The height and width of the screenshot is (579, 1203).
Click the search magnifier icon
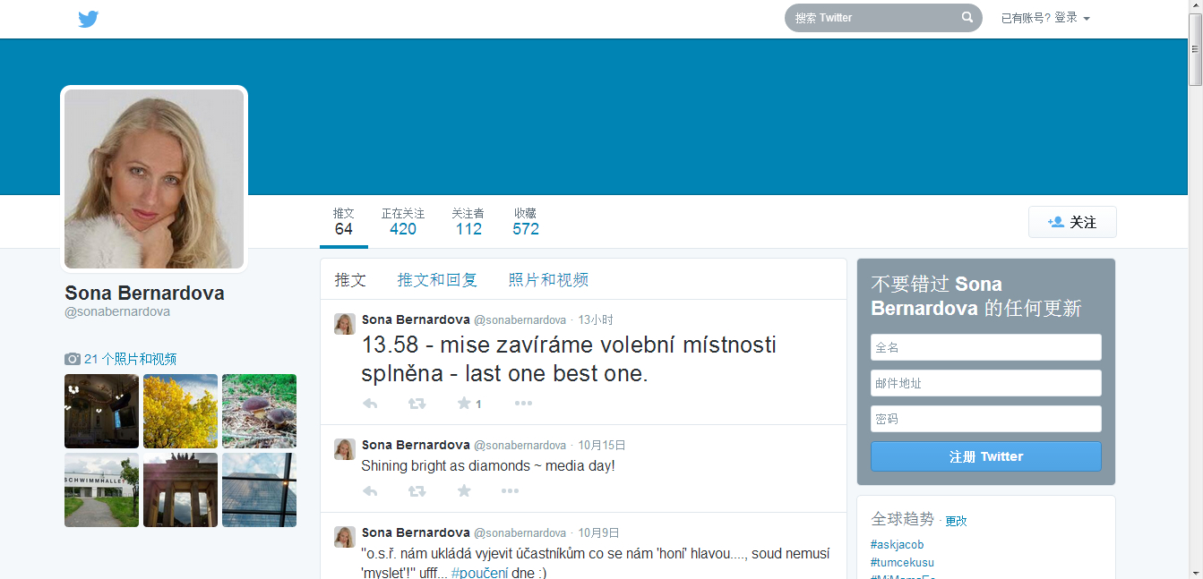click(967, 17)
